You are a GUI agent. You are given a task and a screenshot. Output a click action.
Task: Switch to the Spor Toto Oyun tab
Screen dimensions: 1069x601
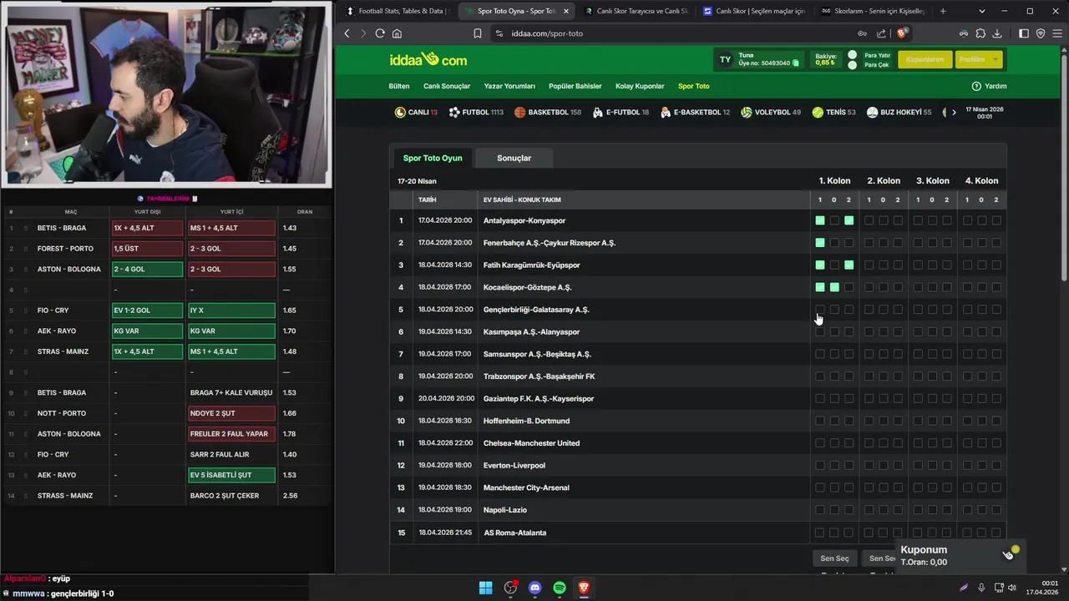tap(433, 158)
